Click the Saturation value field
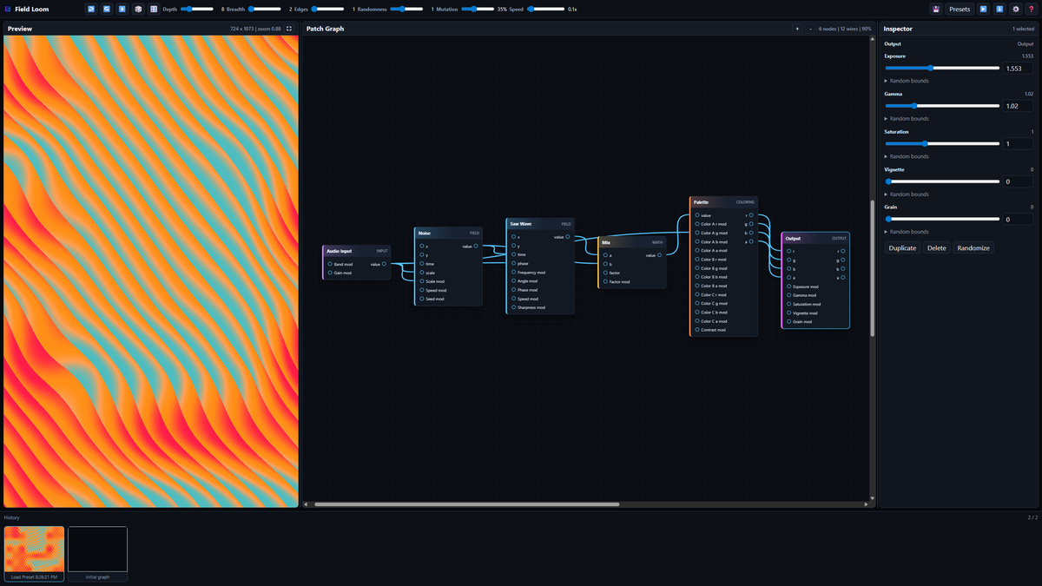 1019,143
